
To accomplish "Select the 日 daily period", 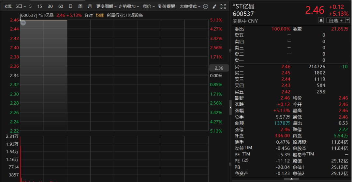I will pos(70,6).
